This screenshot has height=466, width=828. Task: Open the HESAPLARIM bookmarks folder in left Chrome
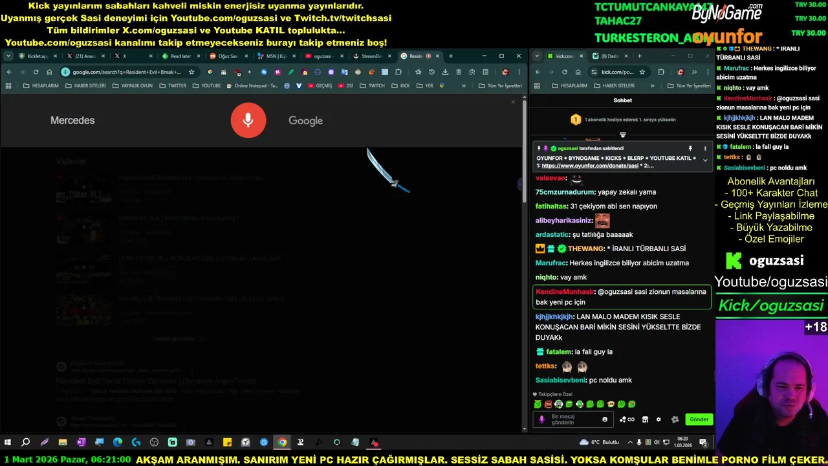coord(41,85)
